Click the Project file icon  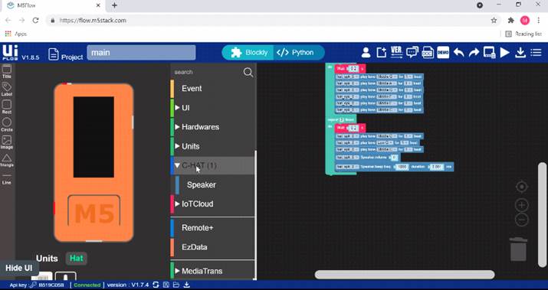click(54, 54)
